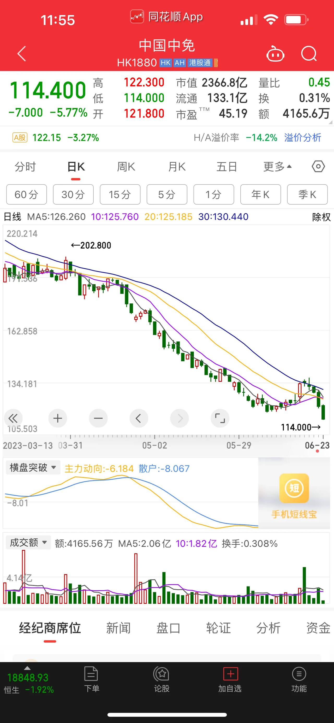The width and height of the screenshot is (334, 723).
Task: Tap the 散户 -8.067 value
Action: tap(164, 468)
